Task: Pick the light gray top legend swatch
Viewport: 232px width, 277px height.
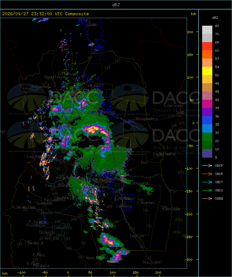Action: (207, 30)
